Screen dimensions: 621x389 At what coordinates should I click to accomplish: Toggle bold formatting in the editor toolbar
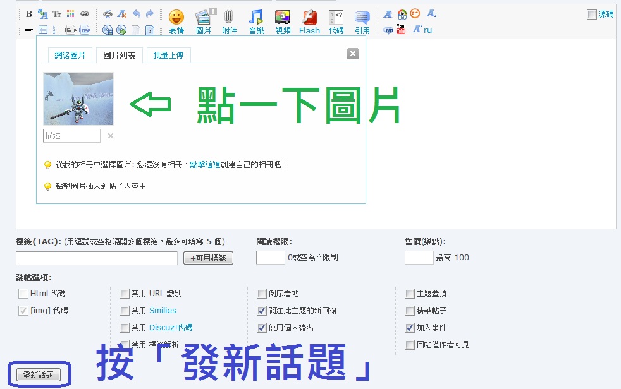(29, 14)
